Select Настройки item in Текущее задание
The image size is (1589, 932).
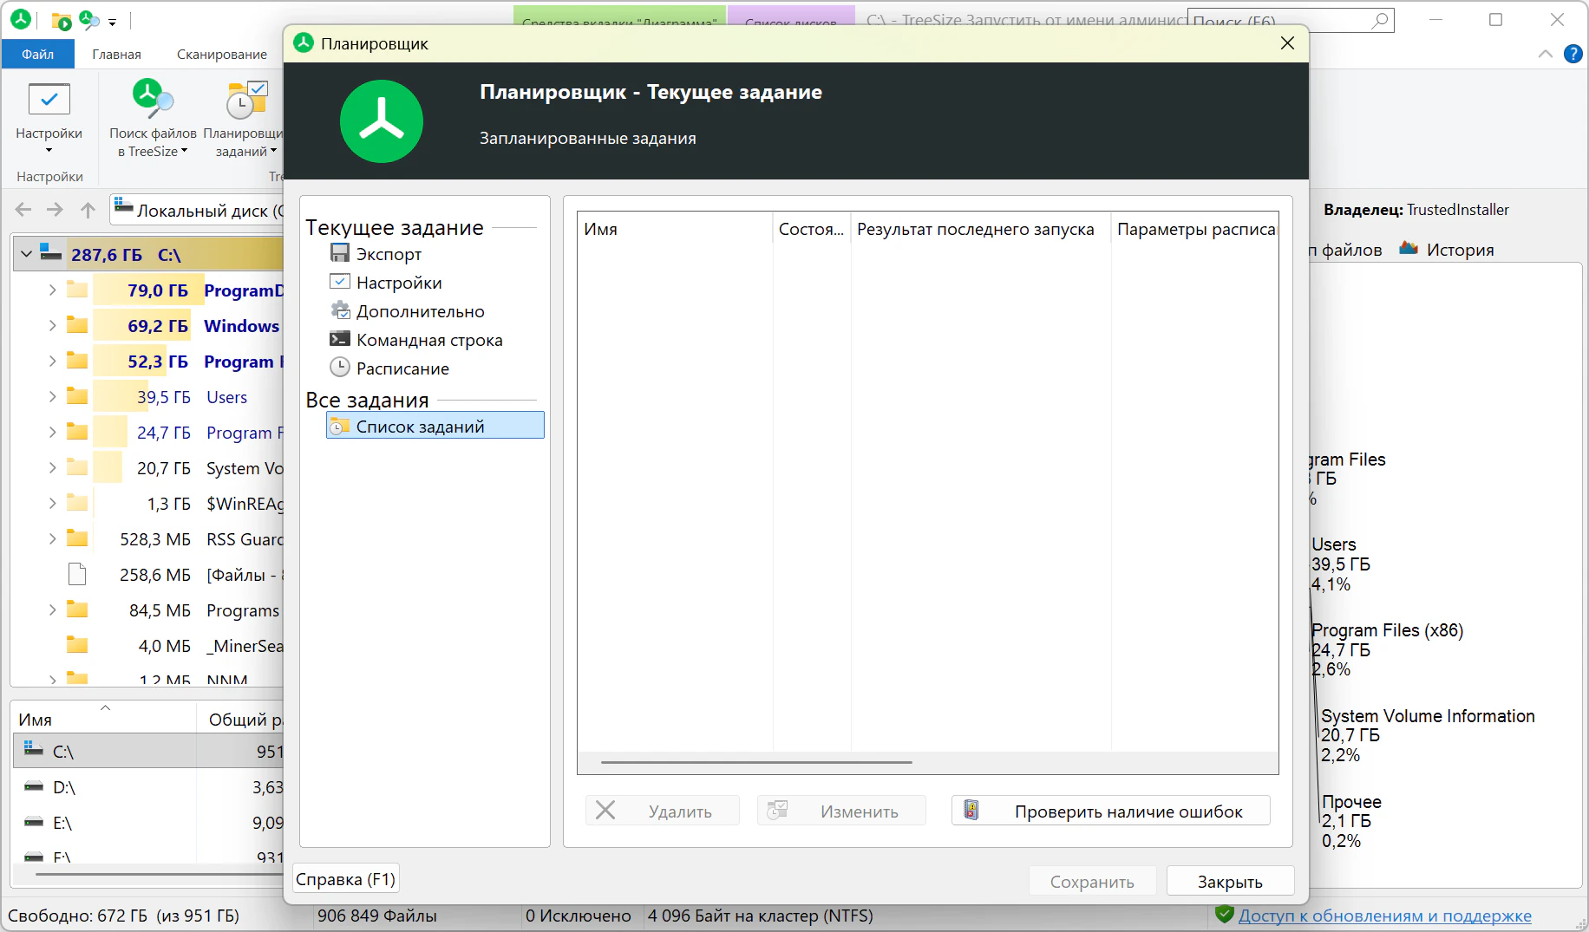click(x=398, y=283)
